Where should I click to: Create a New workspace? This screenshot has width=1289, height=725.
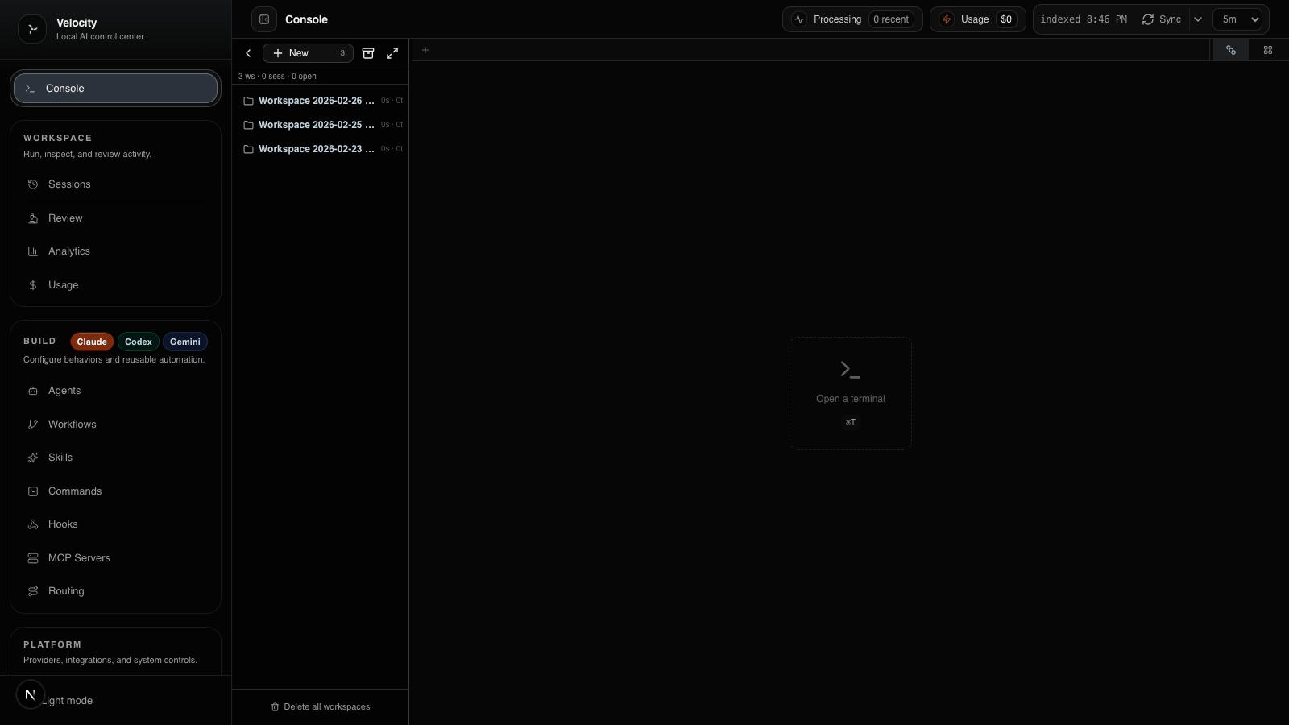point(299,53)
